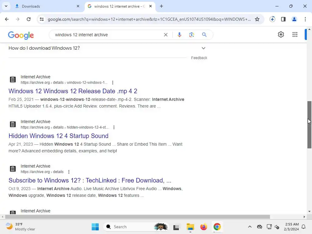Open Chrome tab search dropdown
The image size is (312, 234).
(x=6, y=6)
